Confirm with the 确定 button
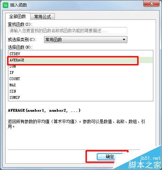The height and width of the screenshot is (170, 162). coord(110,157)
